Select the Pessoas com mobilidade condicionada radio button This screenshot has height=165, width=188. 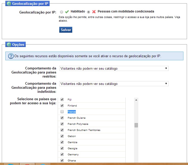89,12
